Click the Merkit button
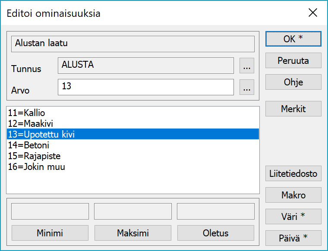 coord(293,109)
